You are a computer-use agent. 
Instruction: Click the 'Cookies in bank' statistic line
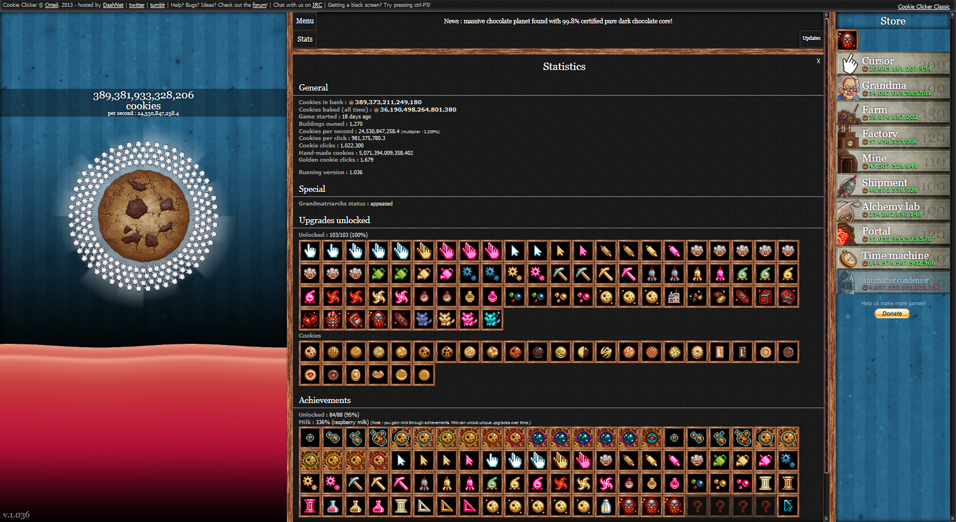(360, 102)
